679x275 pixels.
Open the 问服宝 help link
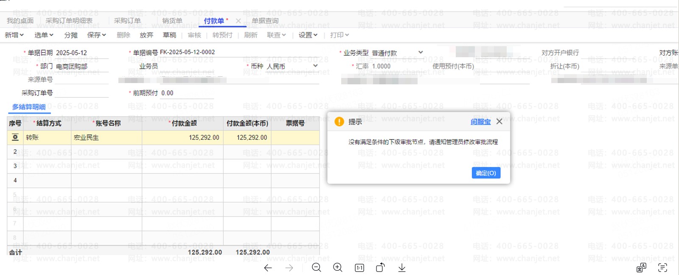[480, 122]
